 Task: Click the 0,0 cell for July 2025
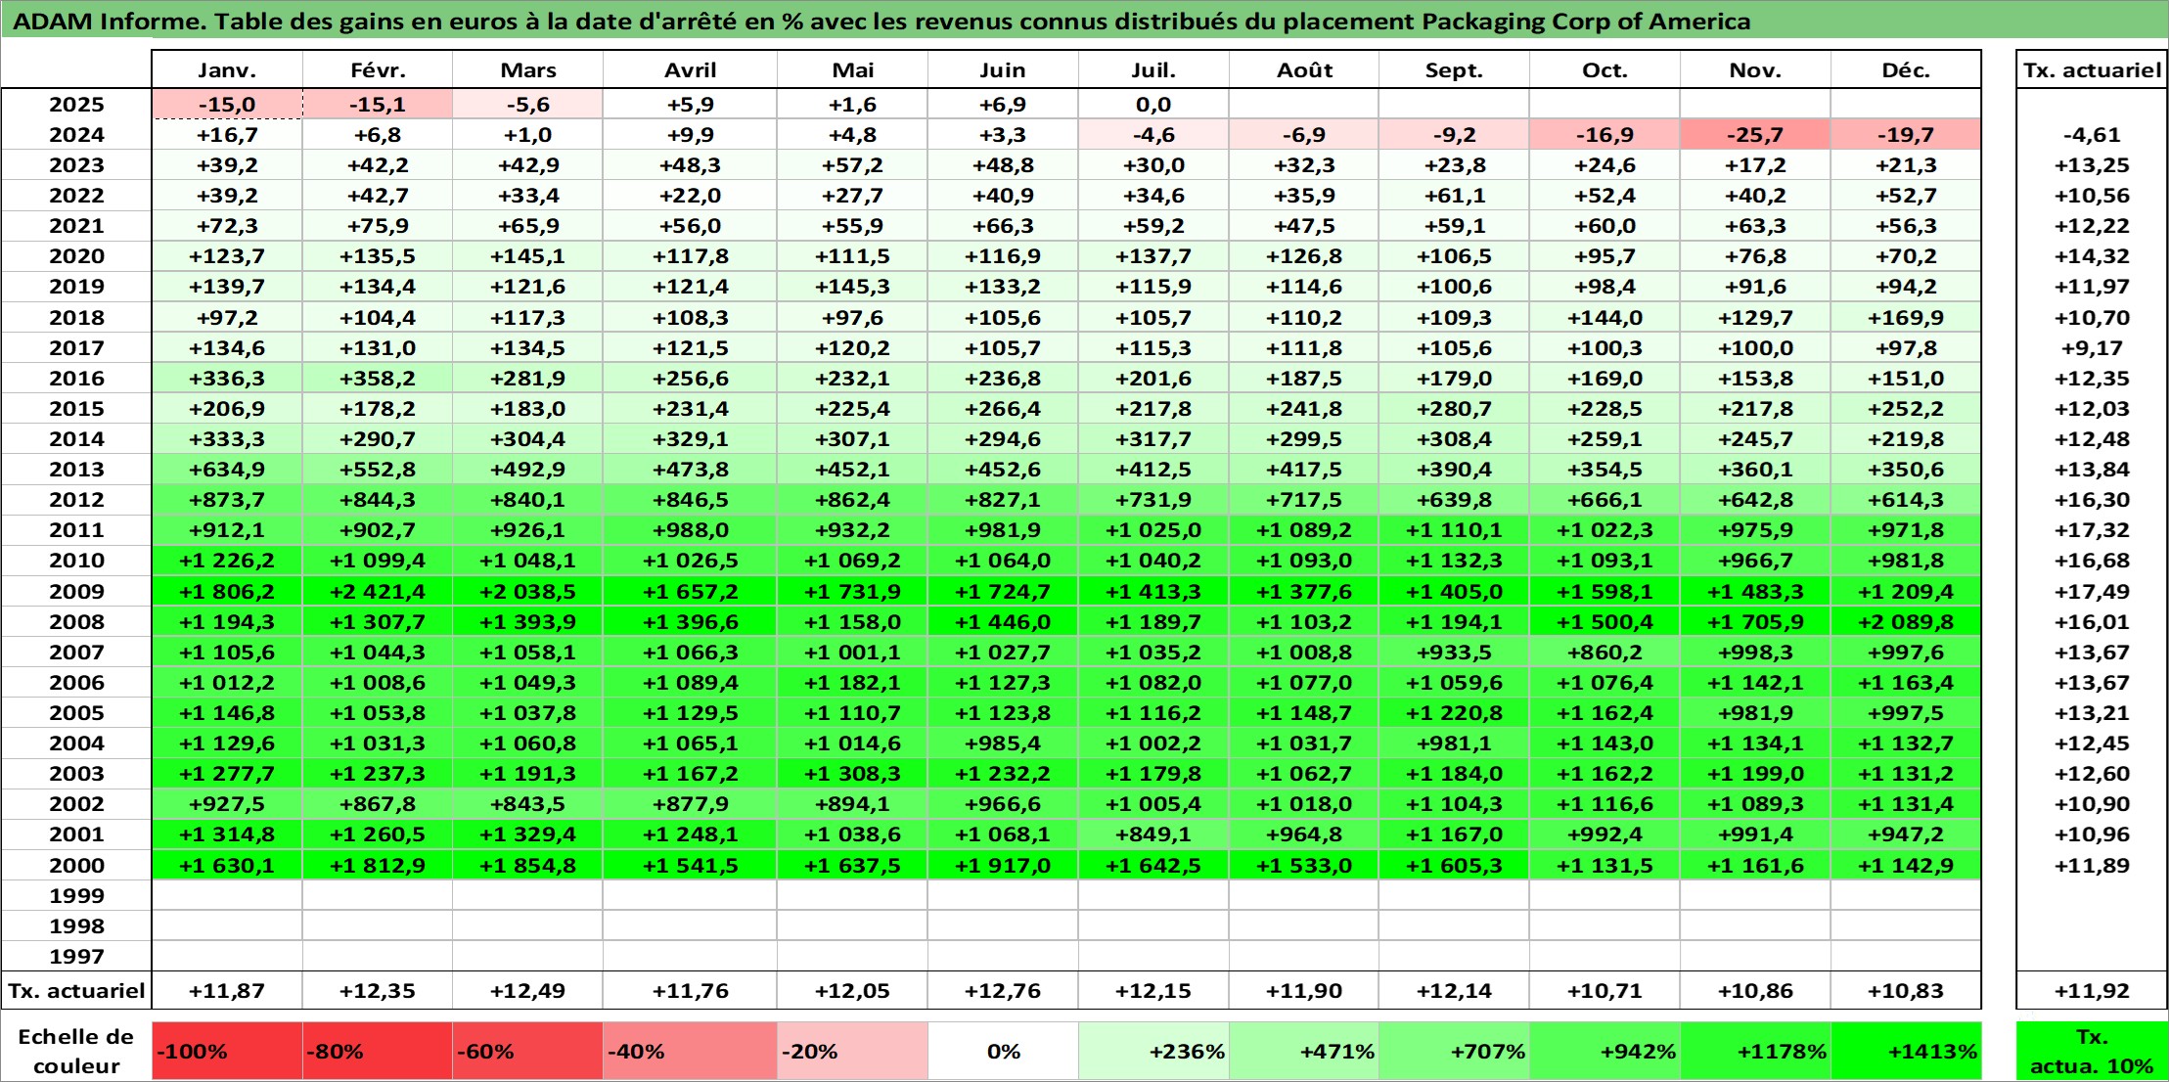tap(1153, 105)
